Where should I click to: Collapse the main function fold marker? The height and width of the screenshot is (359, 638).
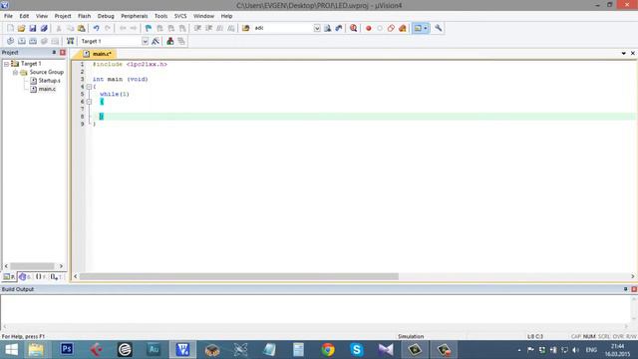click(89, 87)
